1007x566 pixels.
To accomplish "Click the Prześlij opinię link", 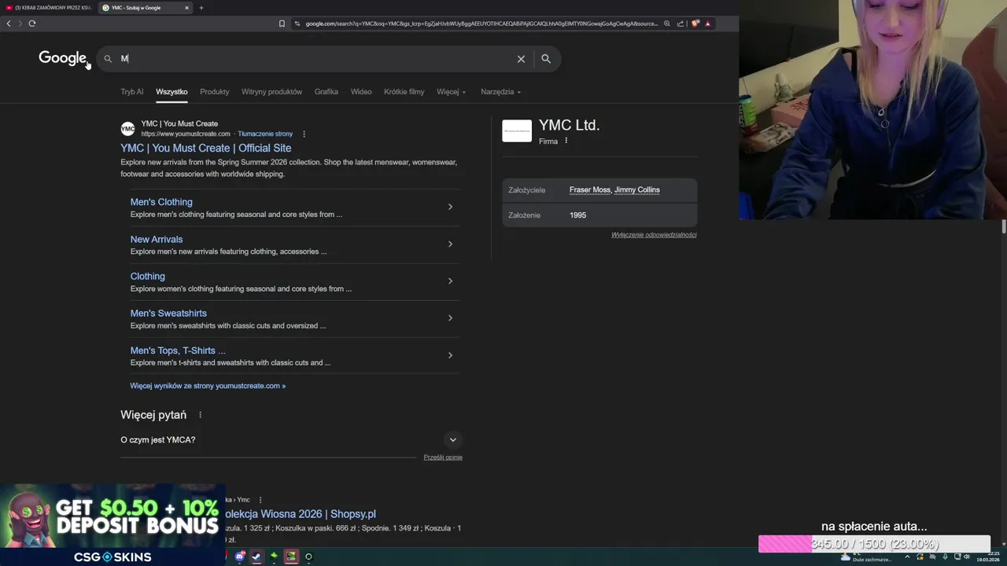I will (443, 458).
